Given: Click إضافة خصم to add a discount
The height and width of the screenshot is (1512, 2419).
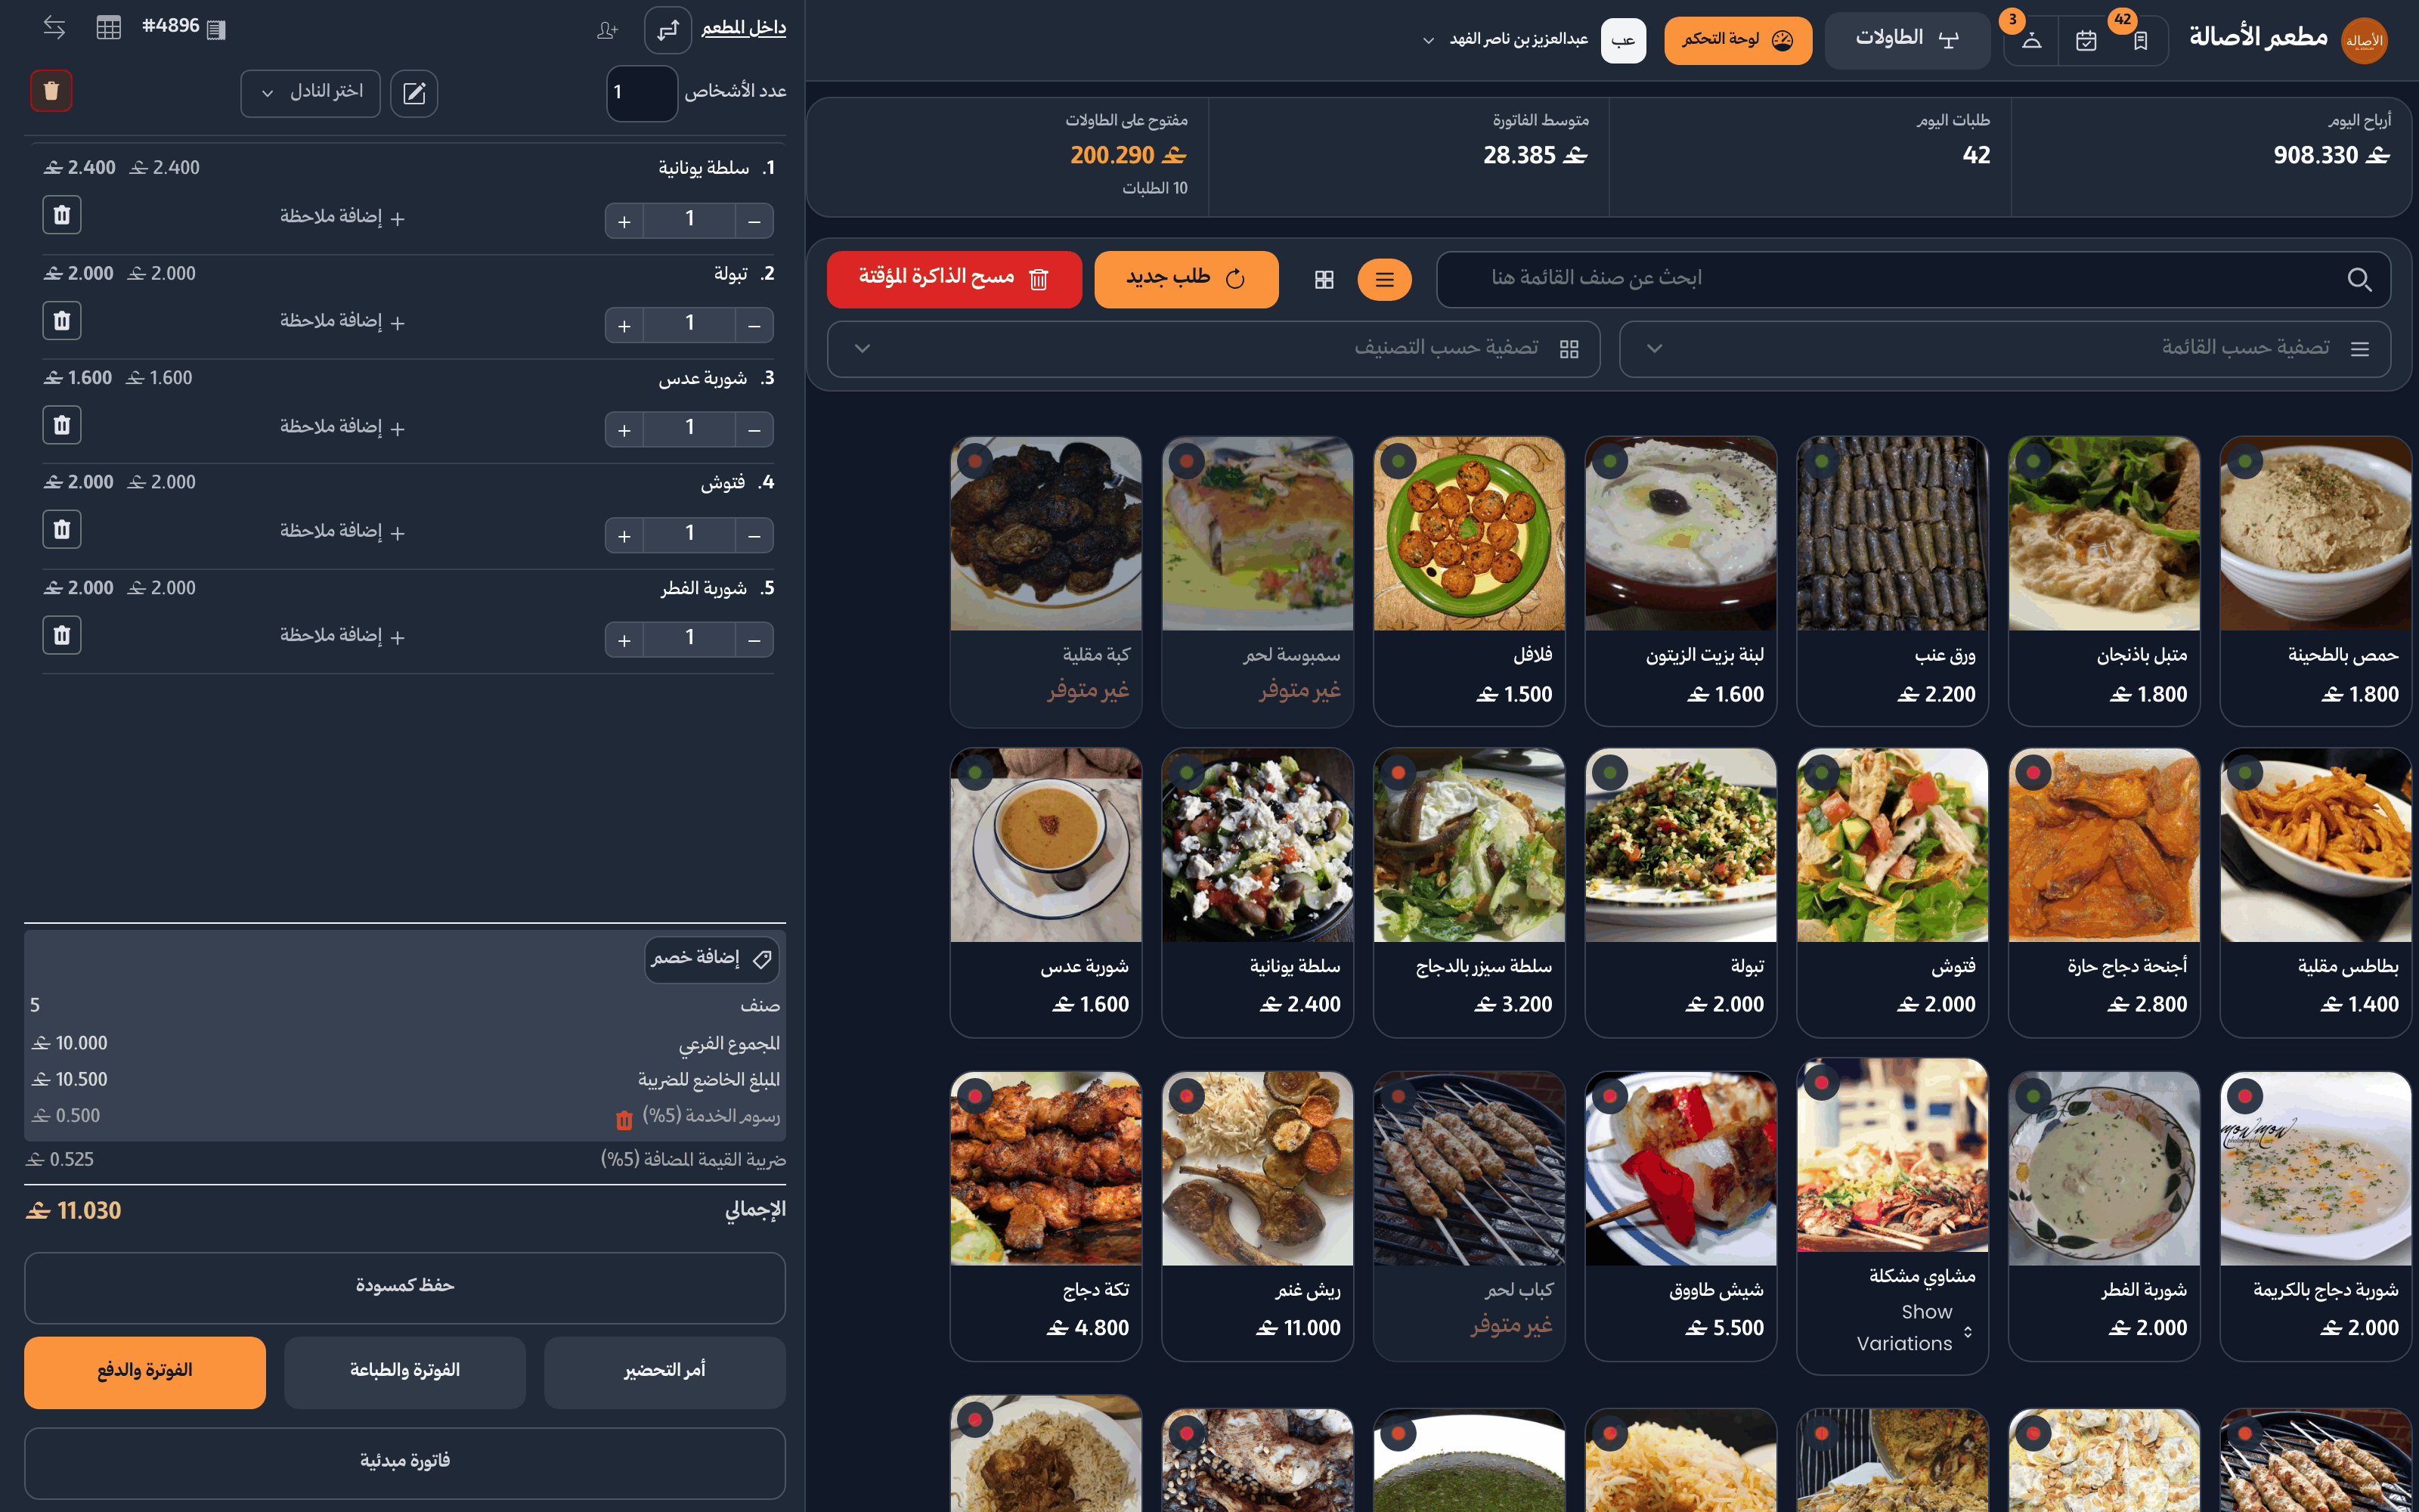Looking at the screenshot, I should [711, 959].
